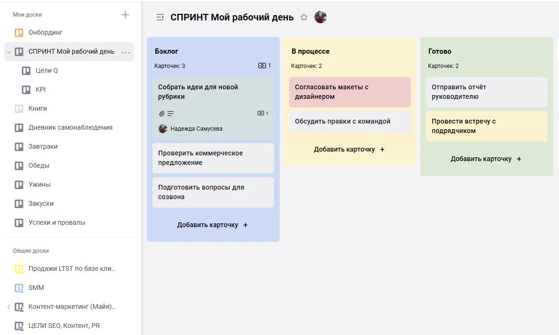
Task: Toggle sidebar with the menu collapse icon
Action: click(x=160, y=17)
